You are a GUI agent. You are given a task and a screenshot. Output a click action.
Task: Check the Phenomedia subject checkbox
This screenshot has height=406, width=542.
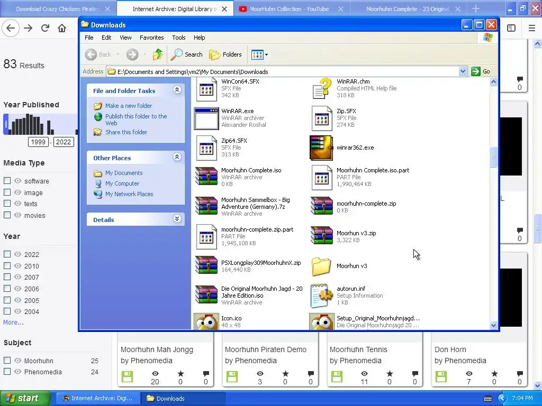coord(7,372)
